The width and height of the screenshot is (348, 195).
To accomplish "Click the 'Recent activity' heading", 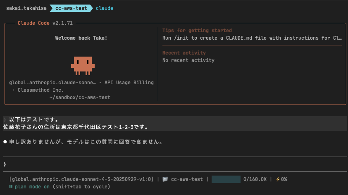I will (184, 53).
